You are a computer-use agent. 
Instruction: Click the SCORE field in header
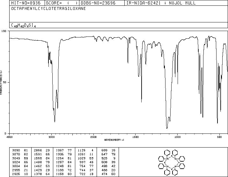tap(62, 3)
